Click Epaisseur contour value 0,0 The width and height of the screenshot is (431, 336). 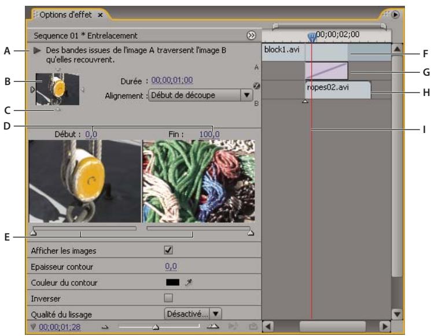tap(171, 267)
